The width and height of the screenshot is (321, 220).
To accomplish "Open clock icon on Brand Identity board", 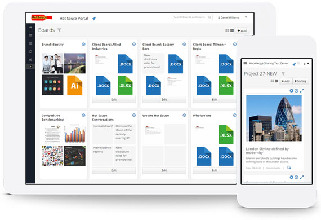I will tap(83, 44).
